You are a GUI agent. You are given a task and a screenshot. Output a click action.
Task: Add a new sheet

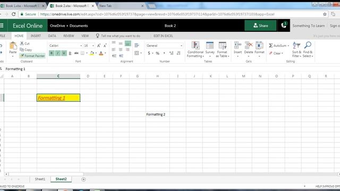(83, 179)
